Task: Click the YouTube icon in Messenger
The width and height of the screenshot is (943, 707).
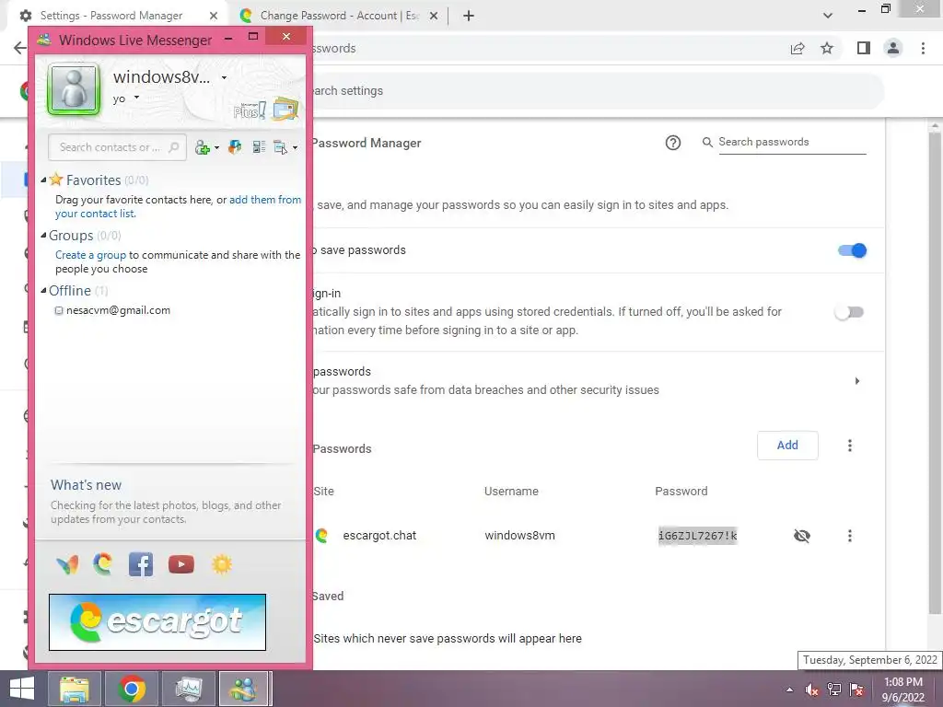Action: 181,564
